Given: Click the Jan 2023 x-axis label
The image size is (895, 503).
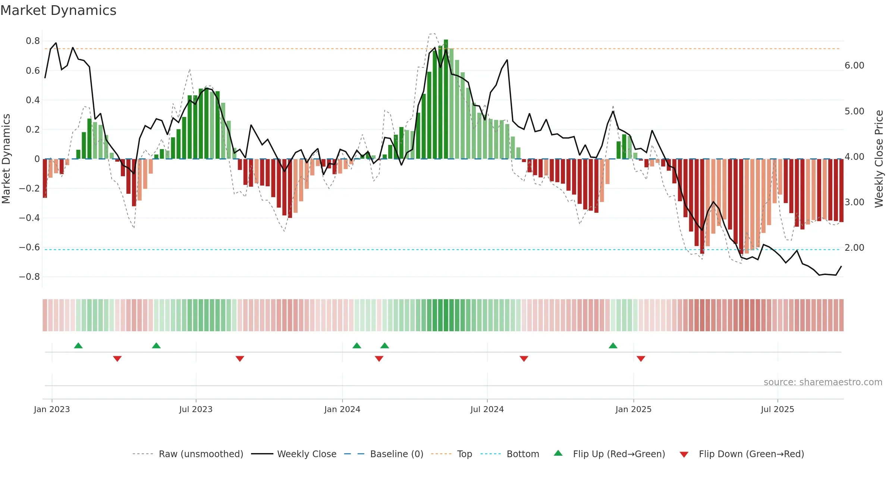Looking at the screenshot, I should click(x=52, y=409).
